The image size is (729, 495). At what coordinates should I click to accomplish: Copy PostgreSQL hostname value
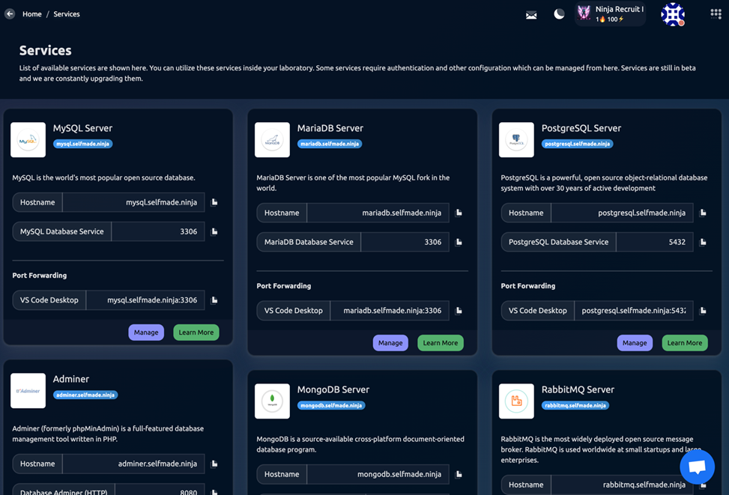click(x=703, y=213)
